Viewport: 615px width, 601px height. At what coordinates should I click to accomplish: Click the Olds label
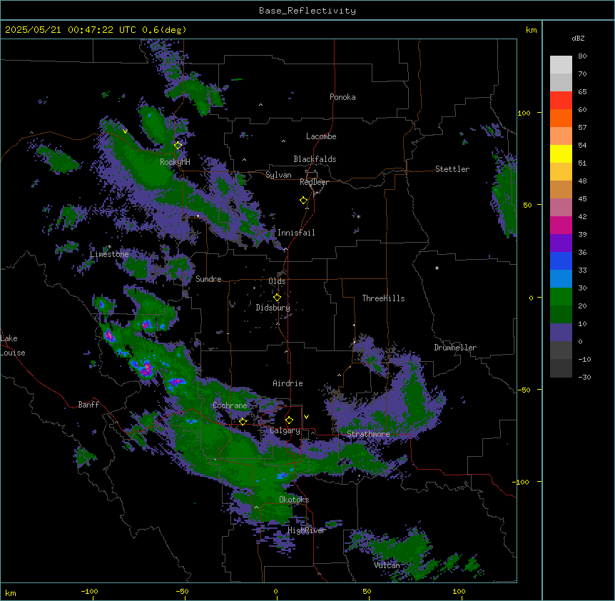click(277, 281)
